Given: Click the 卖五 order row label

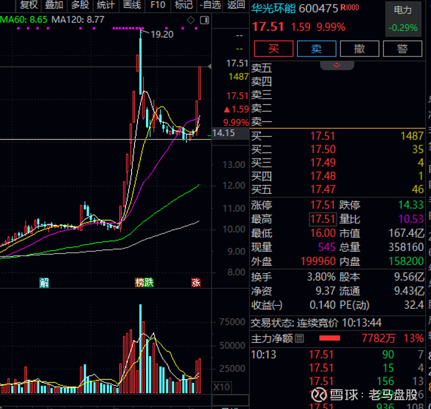Looking at the screenshot, I should coord(261,68).
